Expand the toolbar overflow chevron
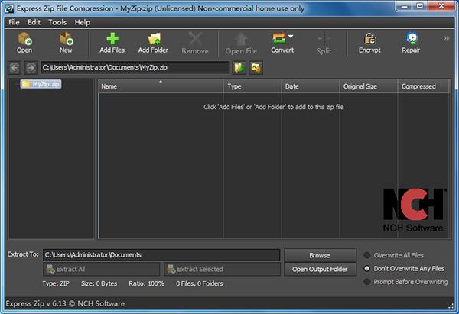Viewport: 459px width, 314px height. click(x=447, y=38)
